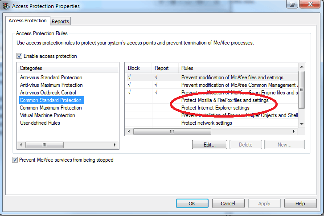The height and width of the screenshot is (216, 324).
Task: Toggle Prevent McAfee services from being stopped
Action: point(15,160)
